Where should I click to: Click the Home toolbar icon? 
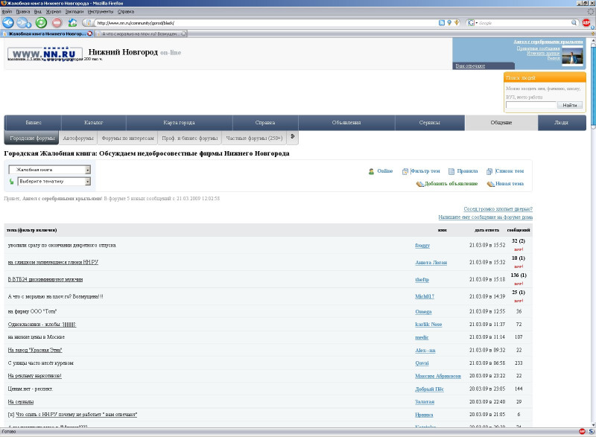click(73, 22)
